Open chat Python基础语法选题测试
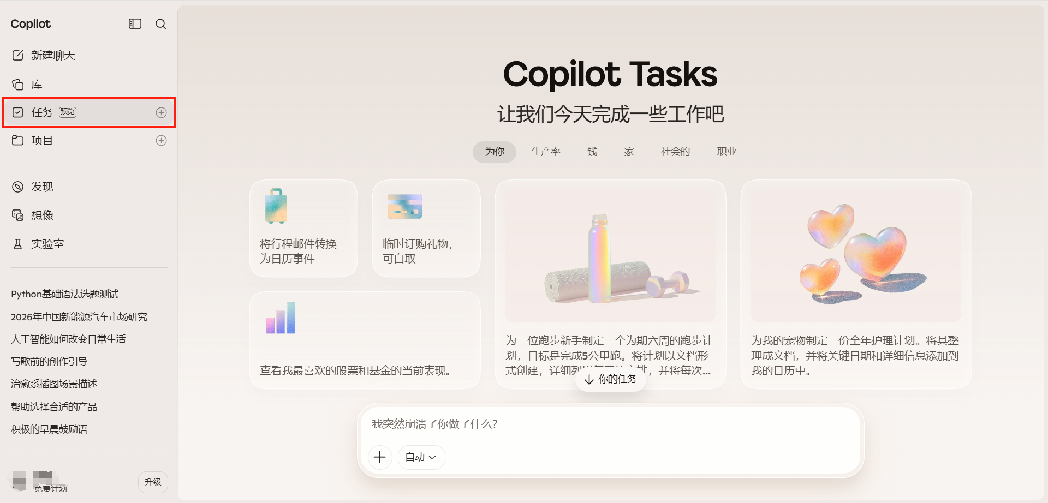This screenshot has width=1048, height=503. 65,294
